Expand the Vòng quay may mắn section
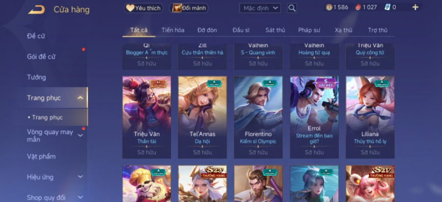Screen dimensions: 442x202 click(x=81, y=136)
